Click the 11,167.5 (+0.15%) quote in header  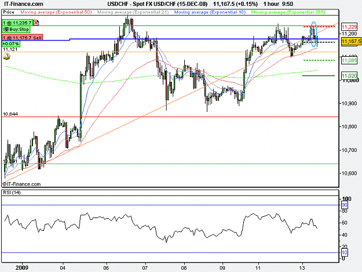point(235,4)
